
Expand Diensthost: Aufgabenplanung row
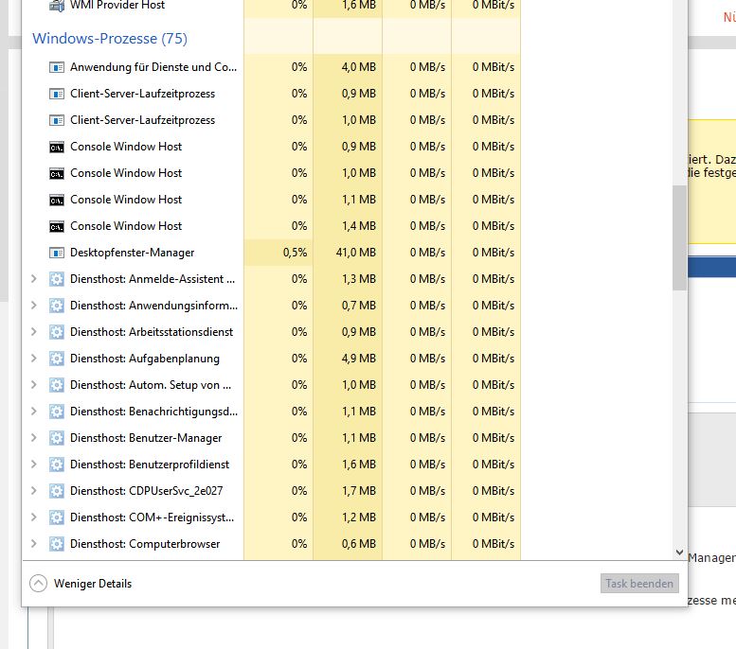click(x=33, y=359)
